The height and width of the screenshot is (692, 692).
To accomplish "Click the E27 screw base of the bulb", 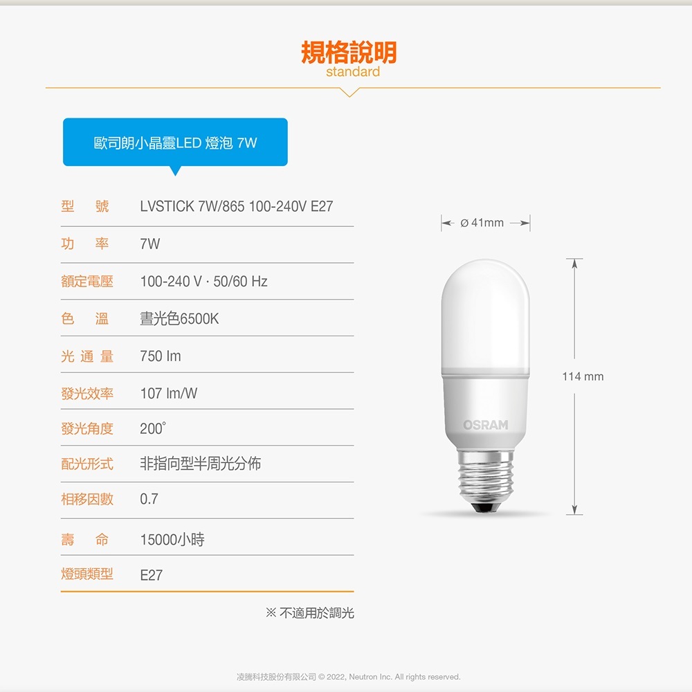I will coord(486,481).
